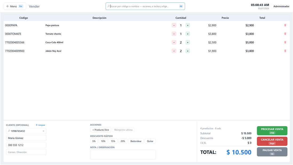The image size is (293, 165).
Task: Click trash icon for Coca-Cola 400ml
Action: [x=285, y=42]
